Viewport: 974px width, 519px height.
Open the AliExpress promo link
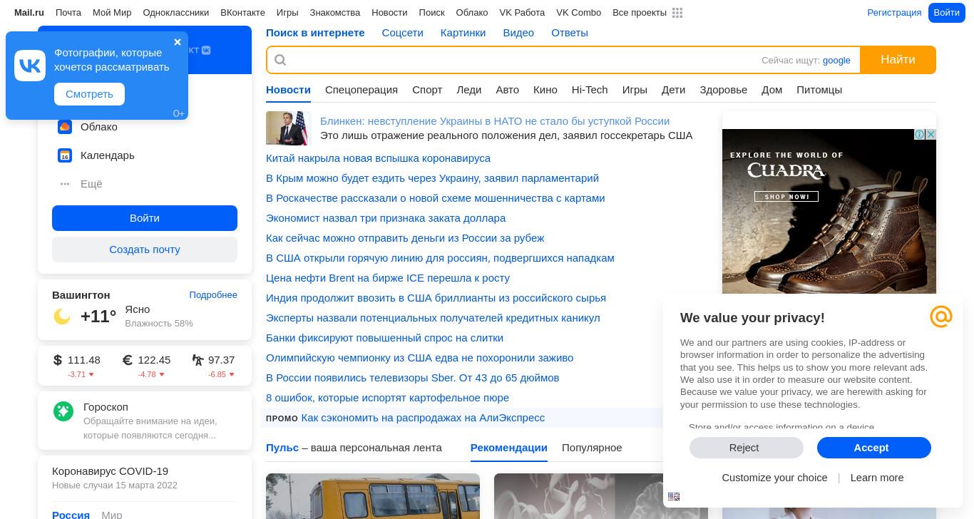click(x=423, y=418)
